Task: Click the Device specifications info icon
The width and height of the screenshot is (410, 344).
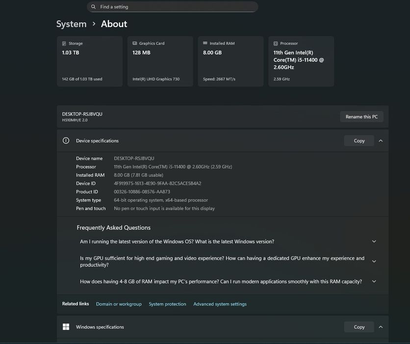Action: [66, 141]
